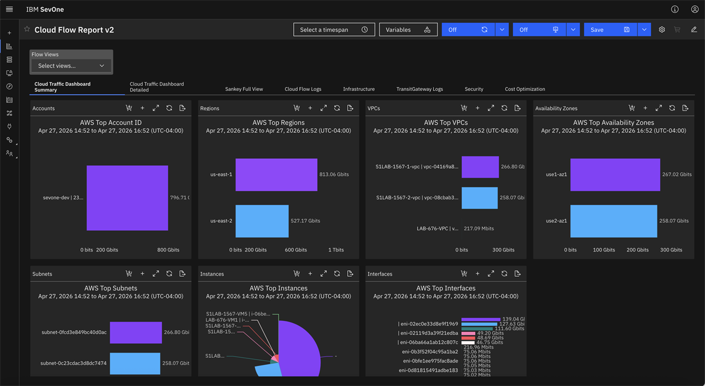Click the info icon in top bar
The height and width of the screenshot is (386, 705).
[x=674, y=9]
